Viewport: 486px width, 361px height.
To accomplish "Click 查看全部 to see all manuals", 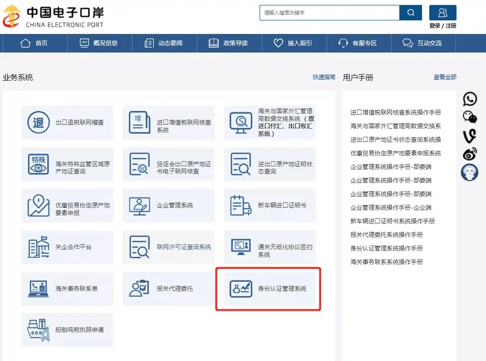I will pyautogui.click(x=445, y=77).
